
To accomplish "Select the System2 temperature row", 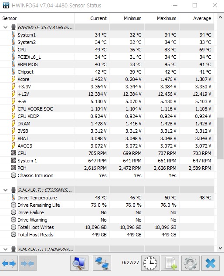I will [107, 42].
